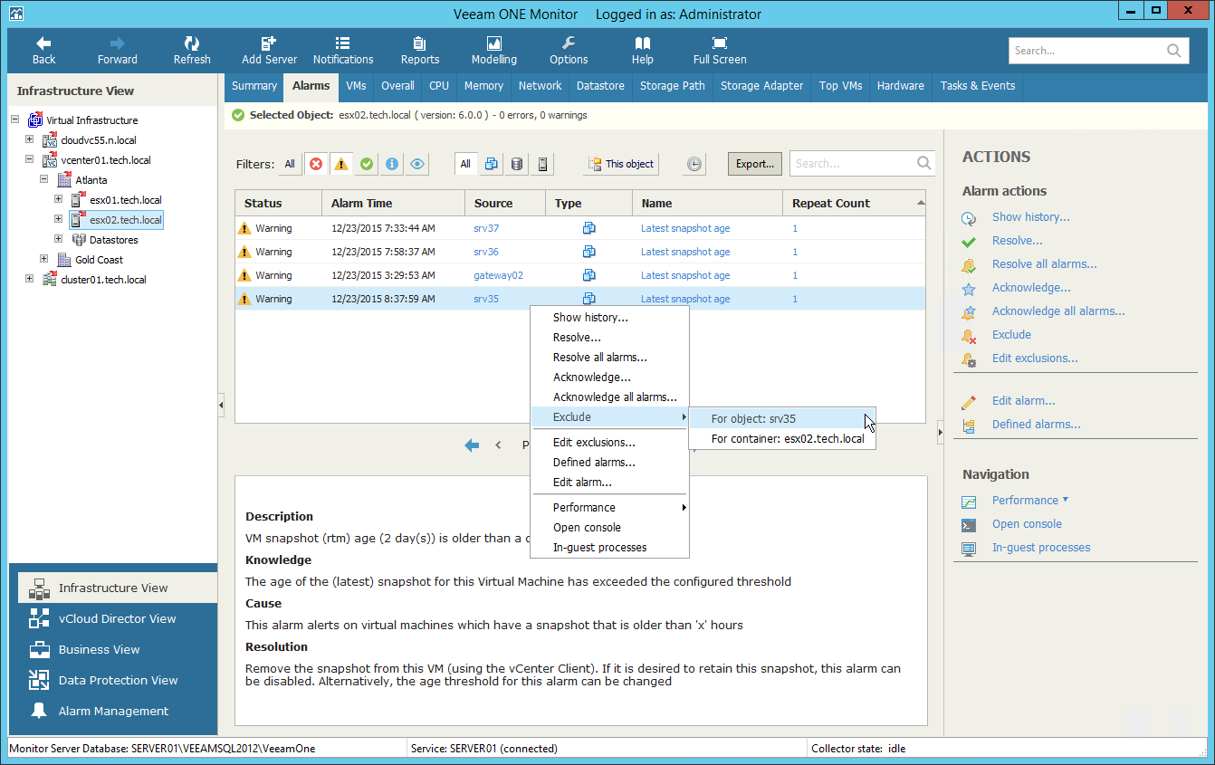Click type icon in srv37 alarm row
This screenshot has height=765, width=1215.
pos(588,228)
